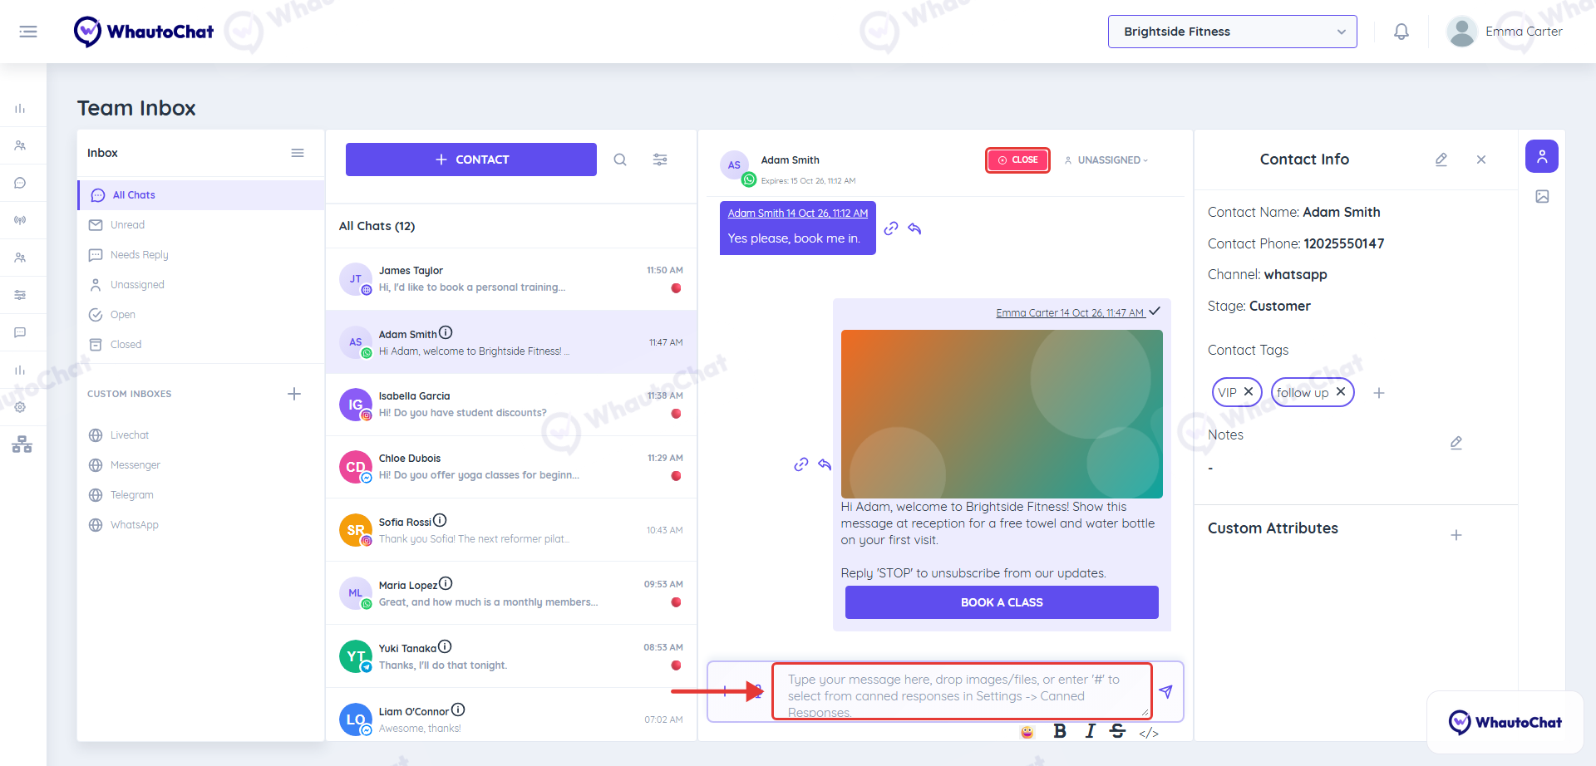The image size is (1596, 766).
Task: Open the emoji picker
Action: coord(1027,732)
